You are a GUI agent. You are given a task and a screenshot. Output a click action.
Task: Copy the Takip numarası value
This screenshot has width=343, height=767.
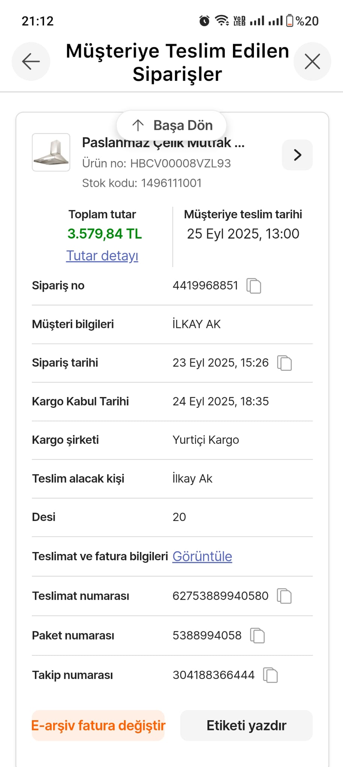click(x=270, y=675)
